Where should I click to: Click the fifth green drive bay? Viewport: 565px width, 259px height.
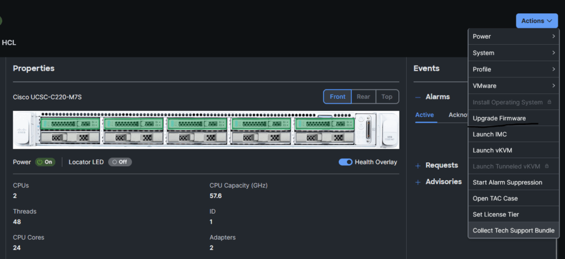(324, 124)
